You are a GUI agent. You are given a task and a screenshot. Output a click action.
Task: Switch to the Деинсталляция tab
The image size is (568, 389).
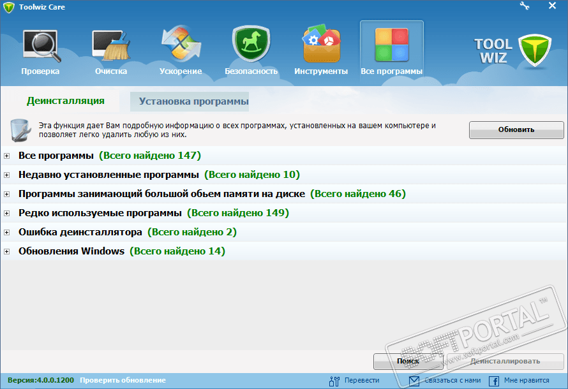[x=66, y=101]
